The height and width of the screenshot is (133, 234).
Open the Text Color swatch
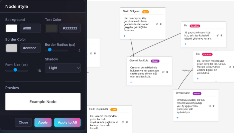click(x=51, y=28)
